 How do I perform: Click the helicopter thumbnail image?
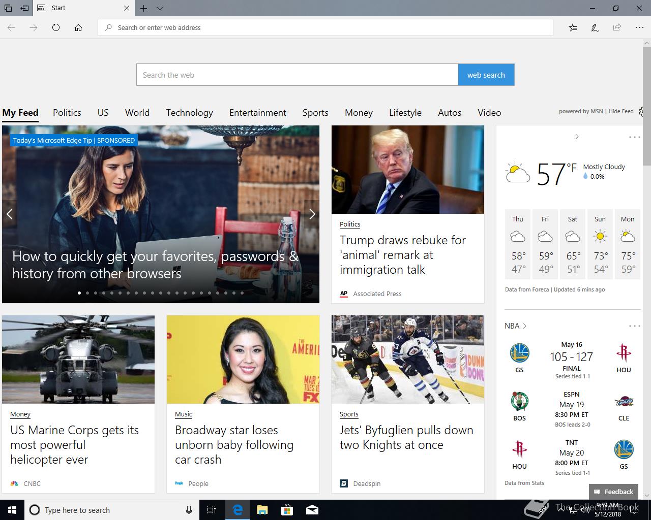tap(78, 360)
